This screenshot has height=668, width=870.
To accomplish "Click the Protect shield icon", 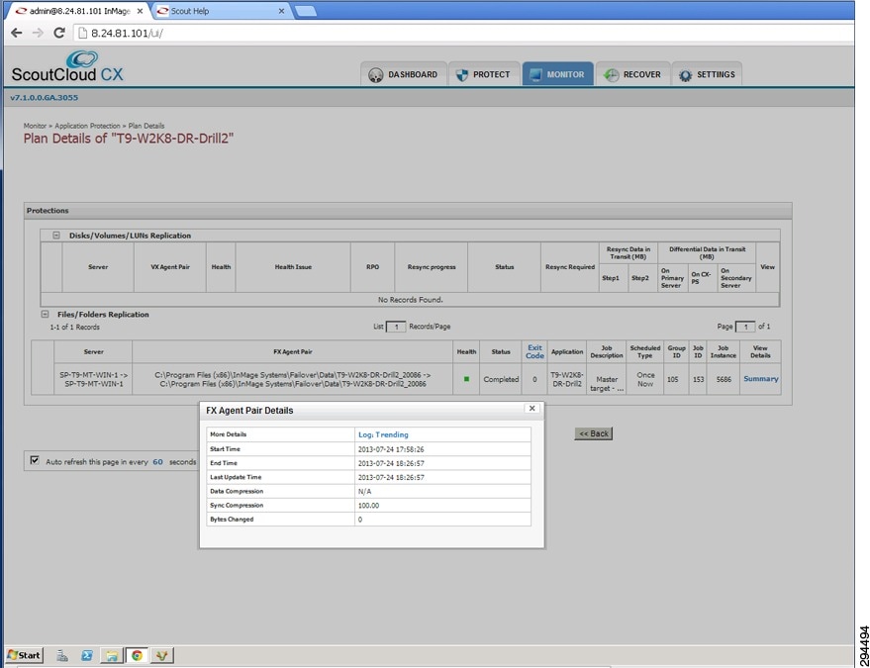I will 461,75.
